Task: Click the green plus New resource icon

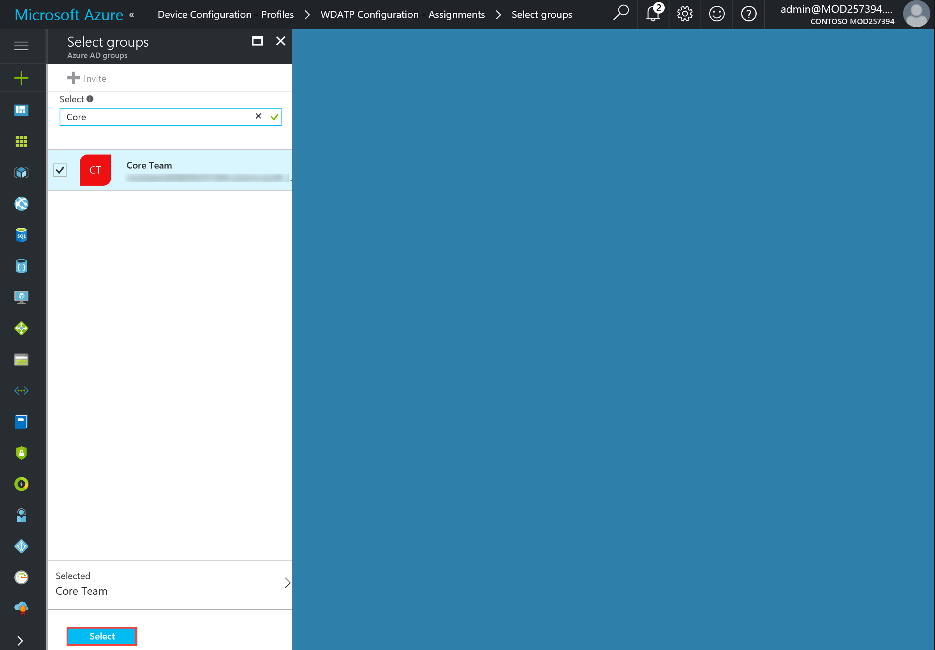Action: [x=21, y=78]
